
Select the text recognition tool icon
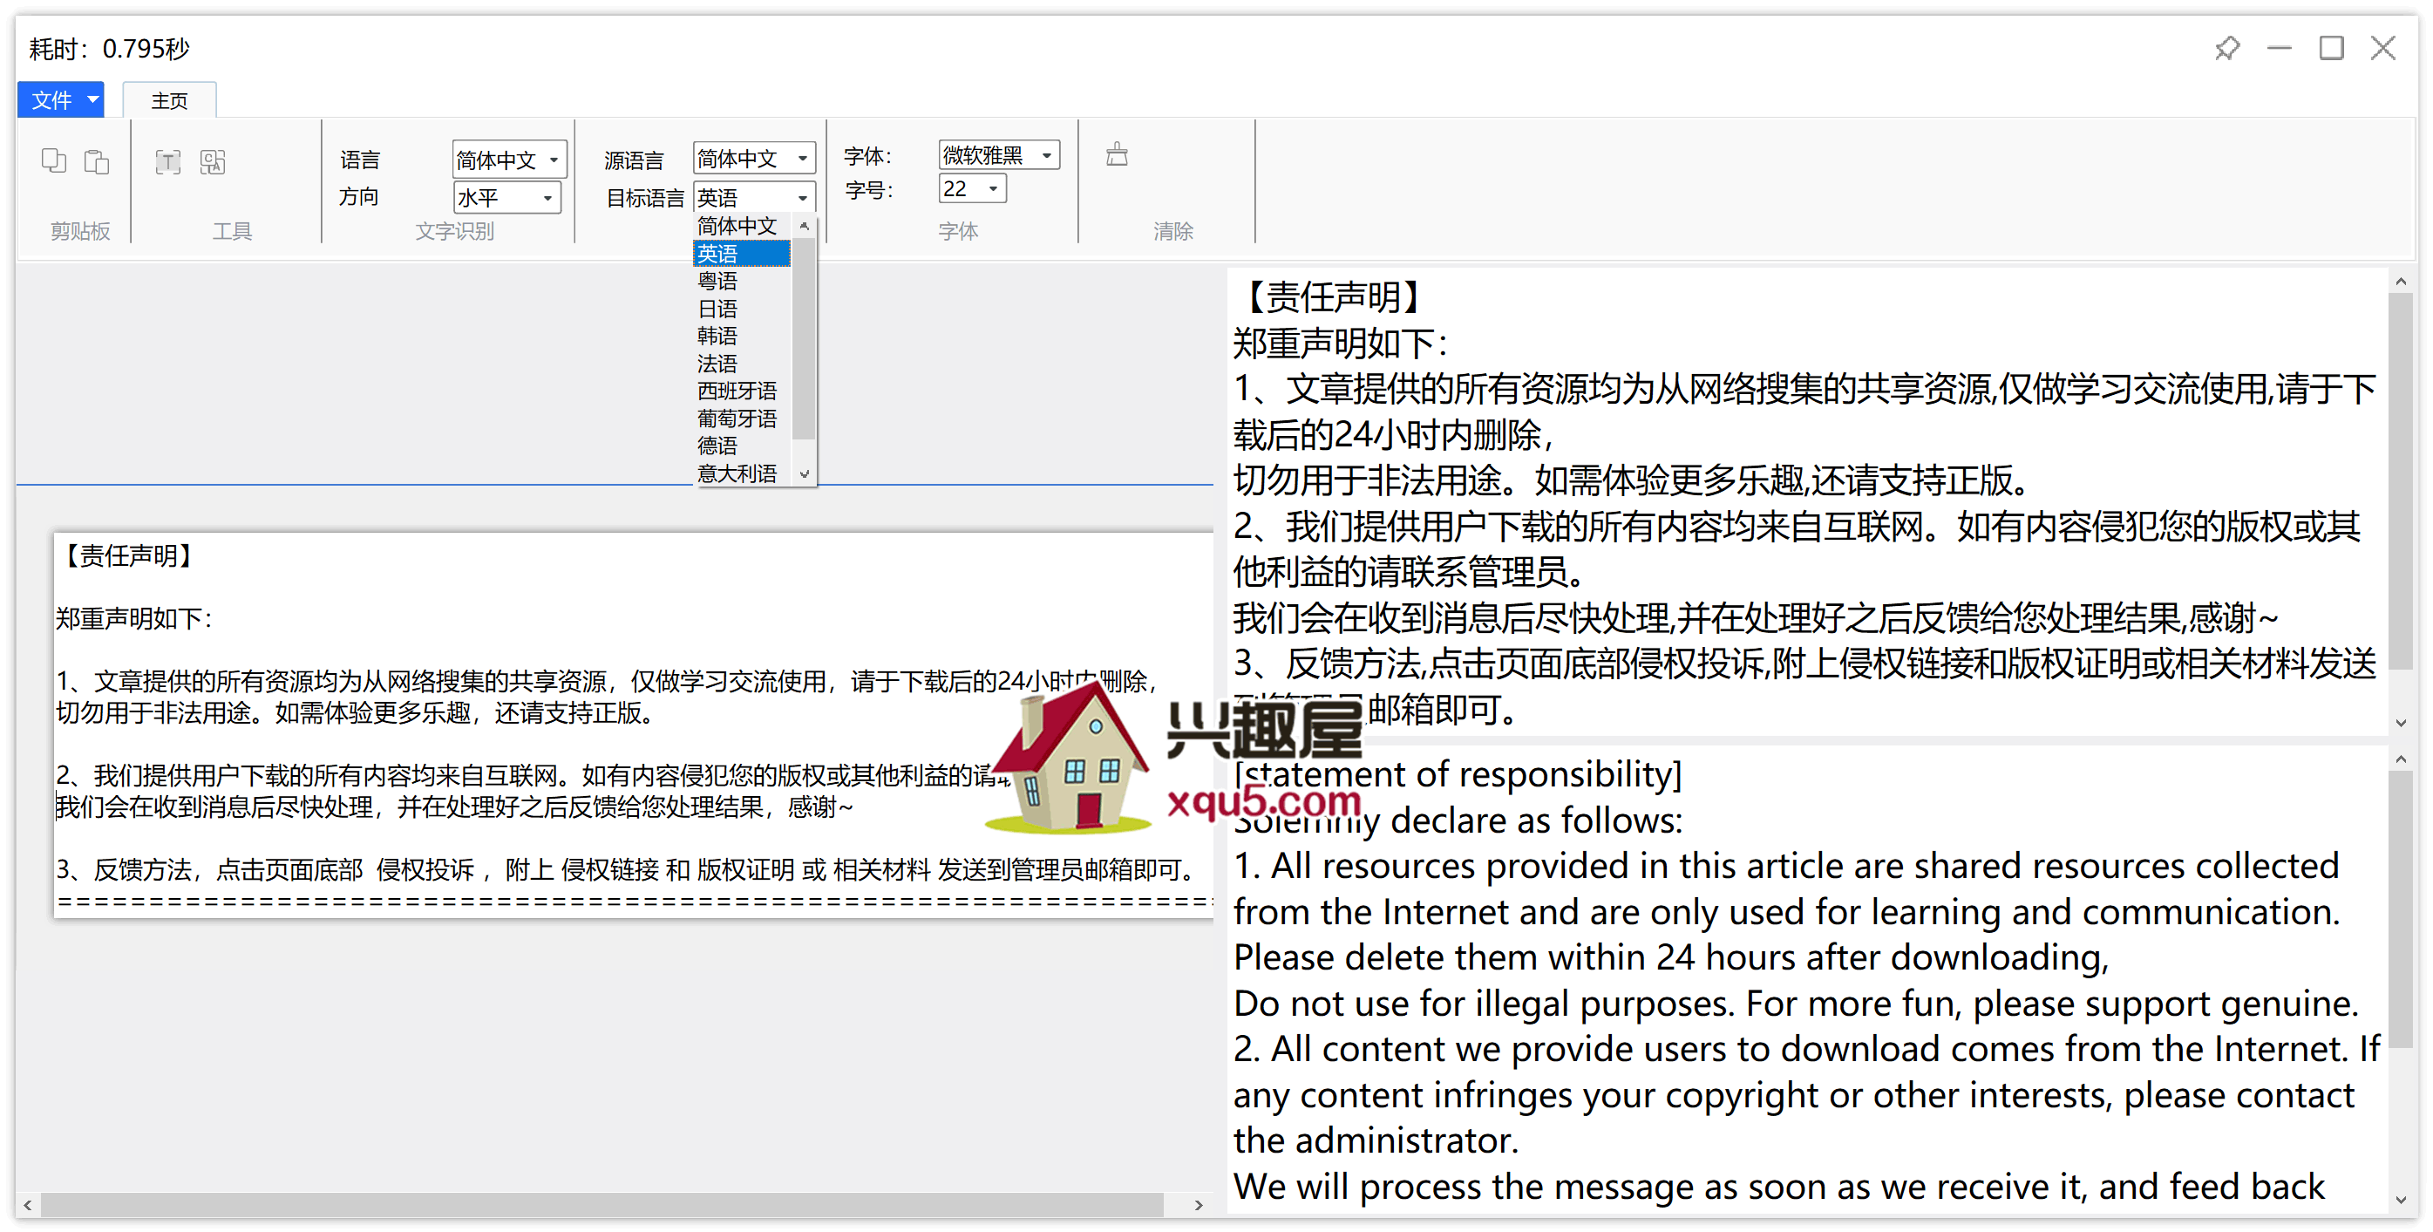coord(168,161)
